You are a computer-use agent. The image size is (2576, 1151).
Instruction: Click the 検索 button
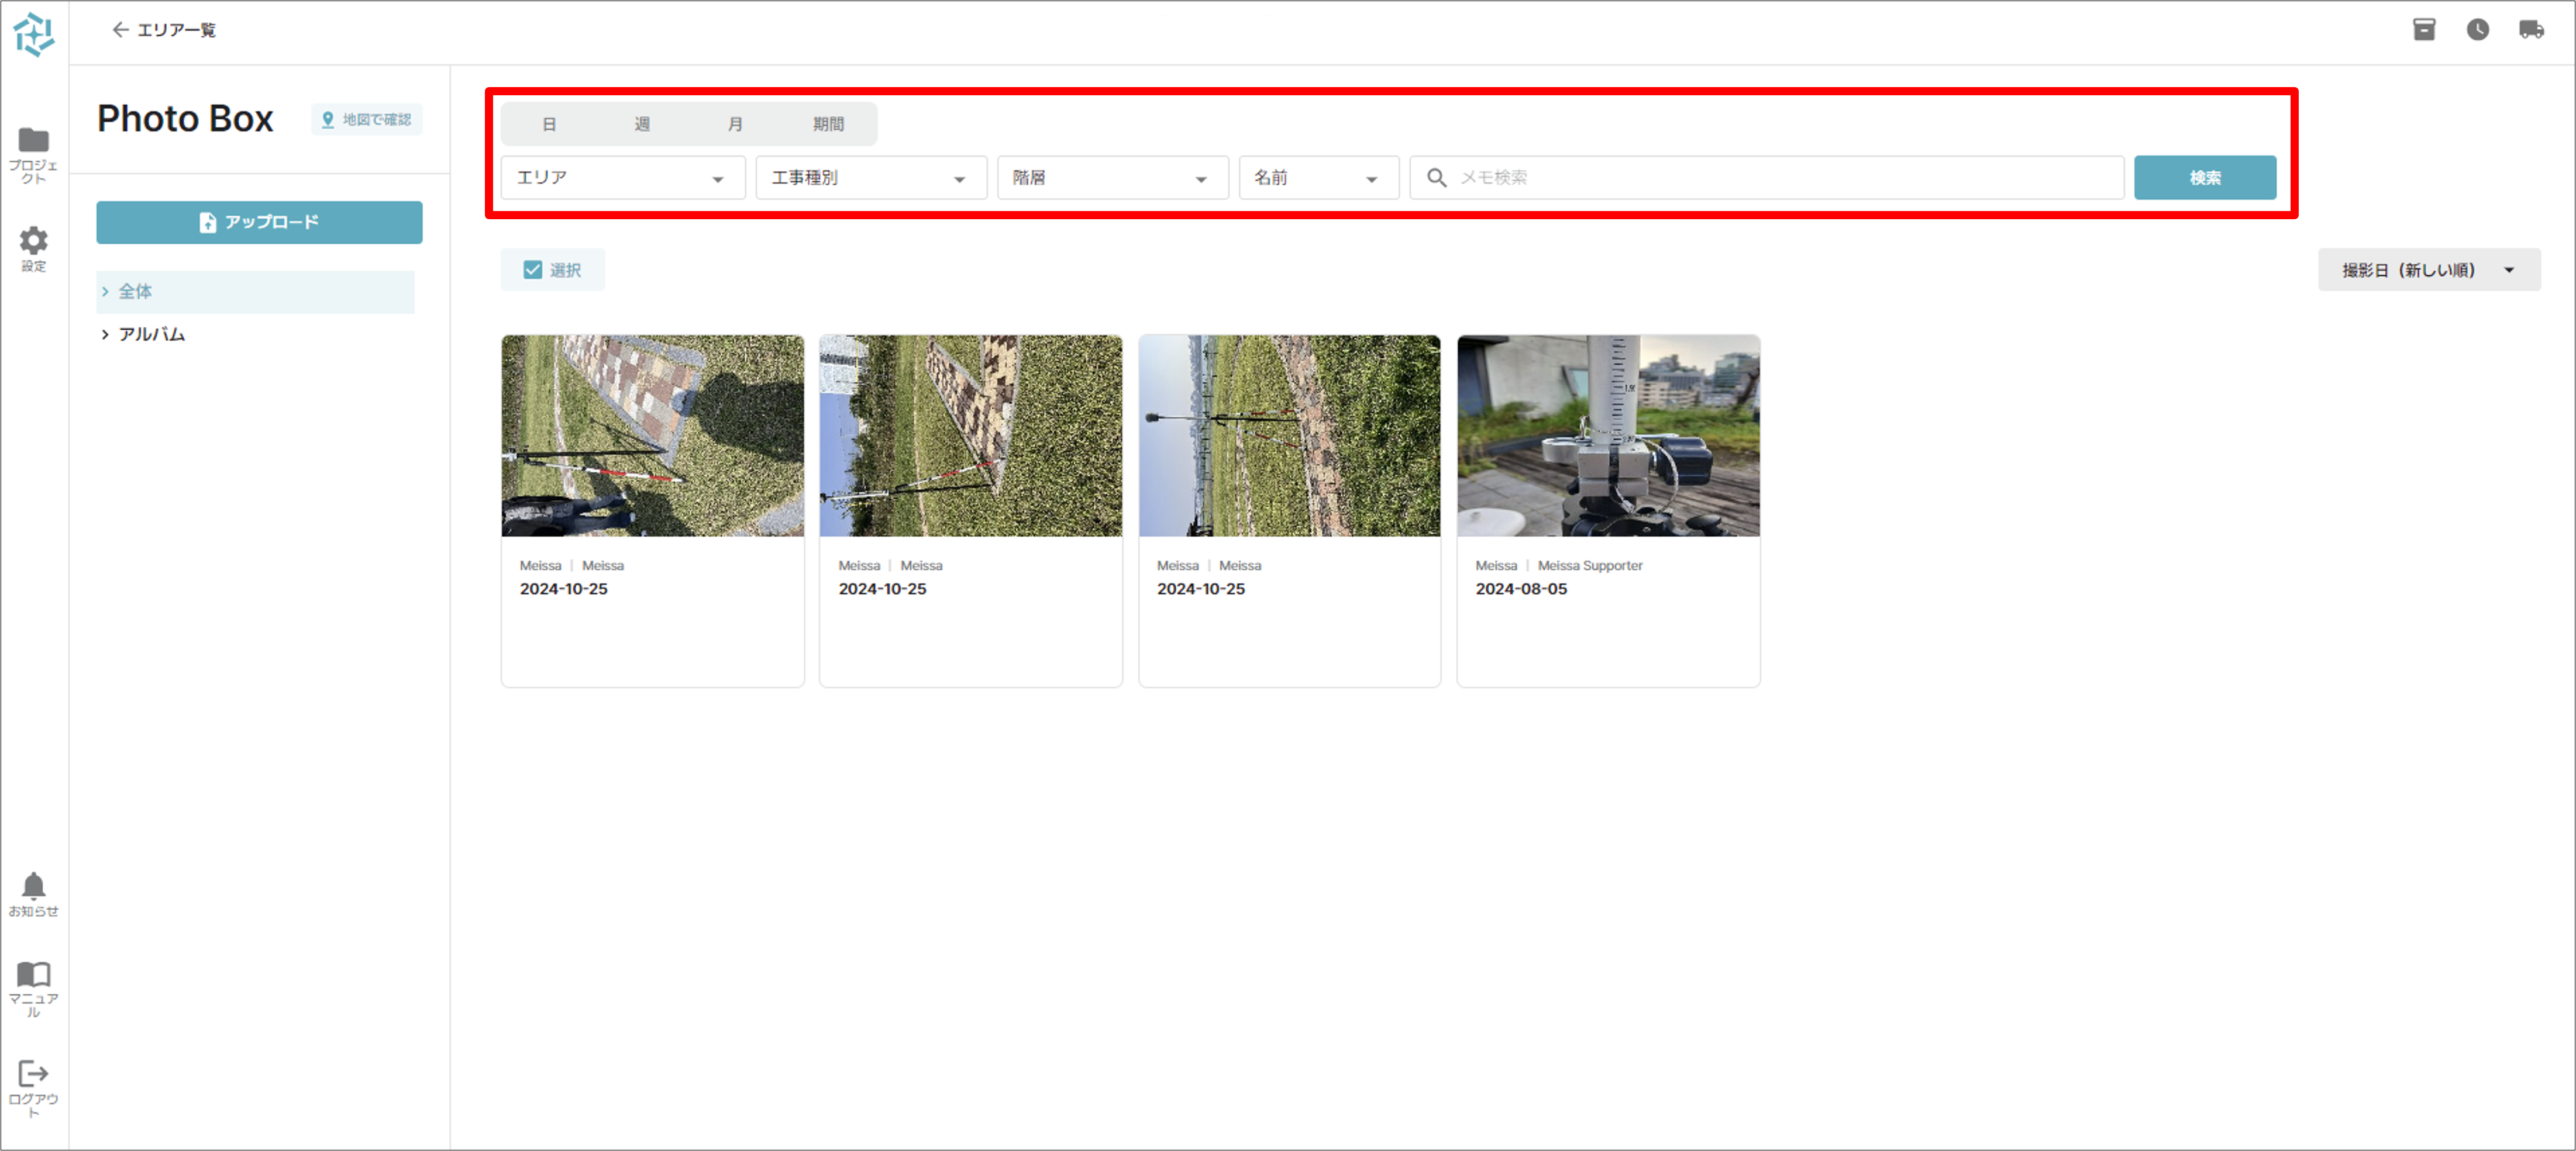click(x=2204, y=178)
